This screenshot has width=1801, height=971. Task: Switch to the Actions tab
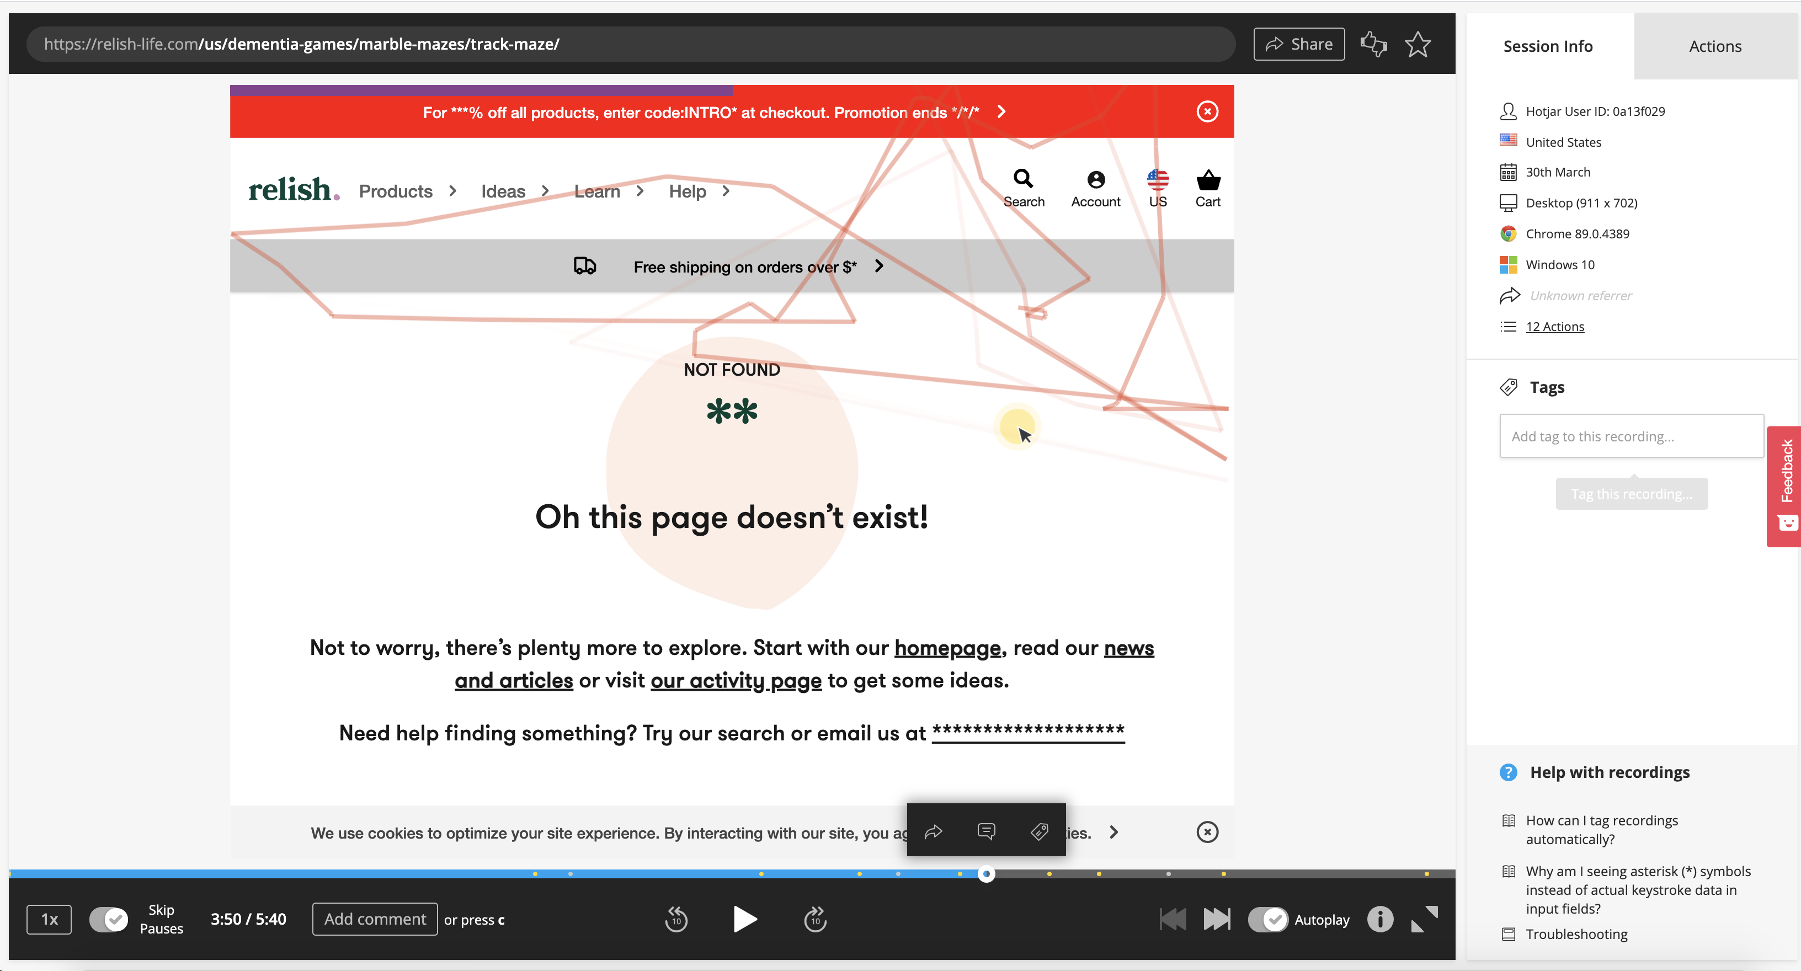tap(1714, 46)
